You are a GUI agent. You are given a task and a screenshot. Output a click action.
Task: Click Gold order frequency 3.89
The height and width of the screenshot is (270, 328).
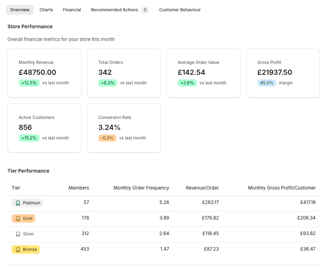pos(164,218)
